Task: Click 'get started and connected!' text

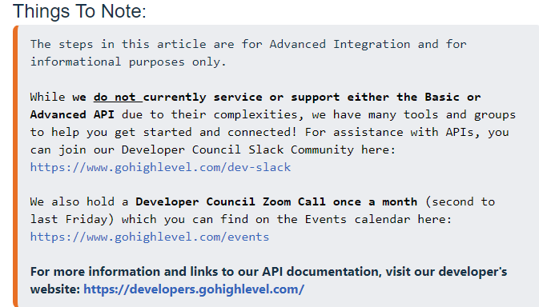Action: [x=206, y=133]
